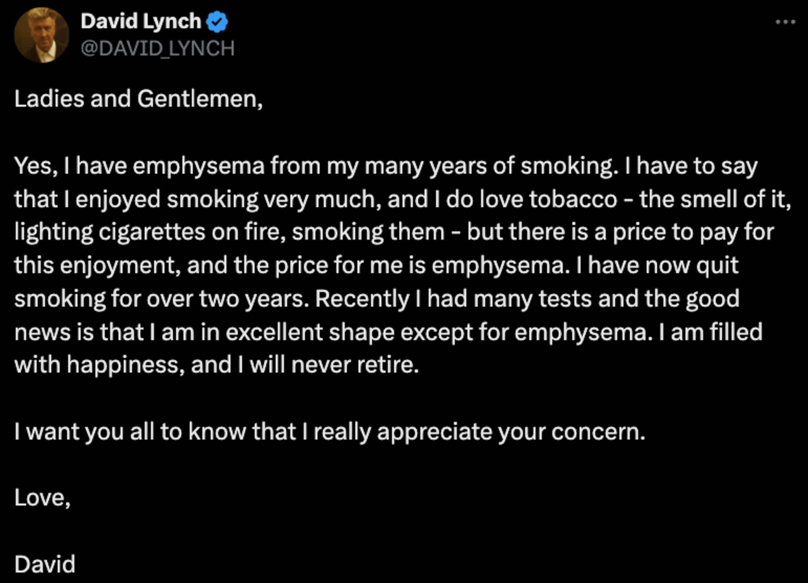The image size is (808, 583).
Task: Click the phrase 'I will never retire'
Action: [329, 365]
